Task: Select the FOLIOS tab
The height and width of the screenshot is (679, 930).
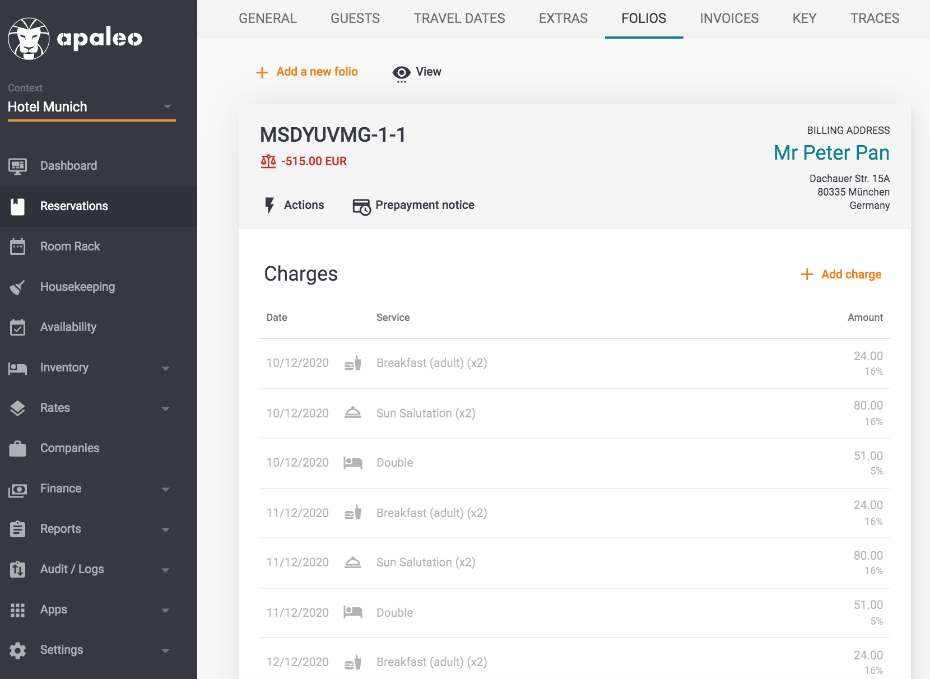Action: click(644, 18)
